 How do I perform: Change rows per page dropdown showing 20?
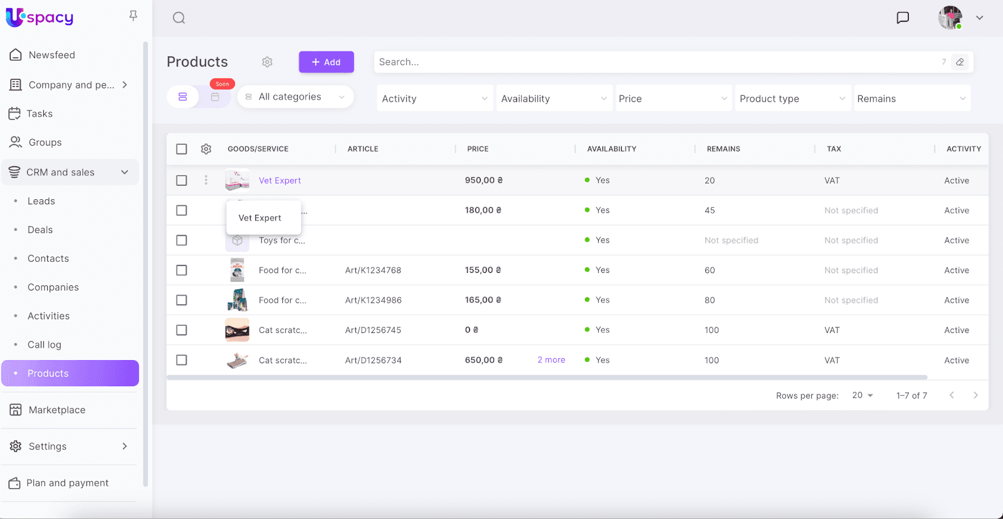coord(863,396)
